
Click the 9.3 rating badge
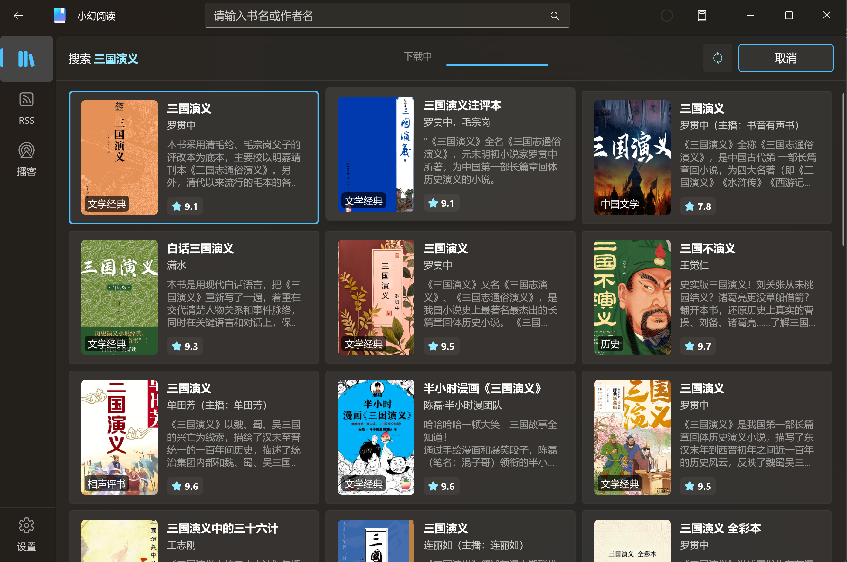(185, 346)
